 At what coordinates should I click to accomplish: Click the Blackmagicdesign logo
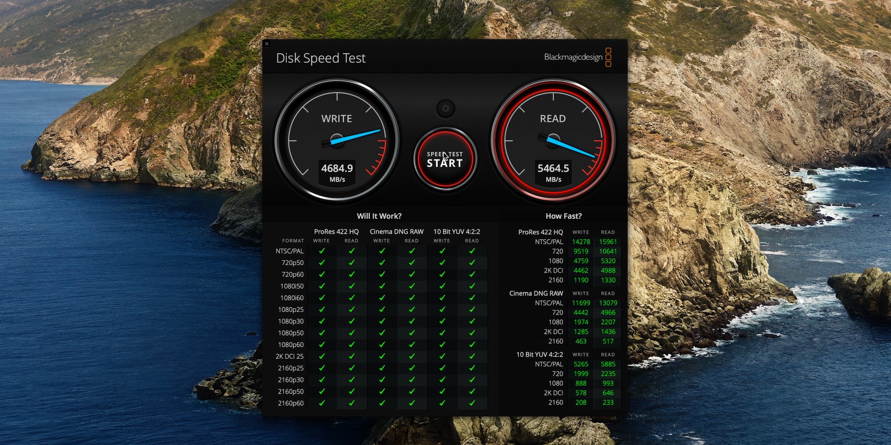tap(577, 57)
